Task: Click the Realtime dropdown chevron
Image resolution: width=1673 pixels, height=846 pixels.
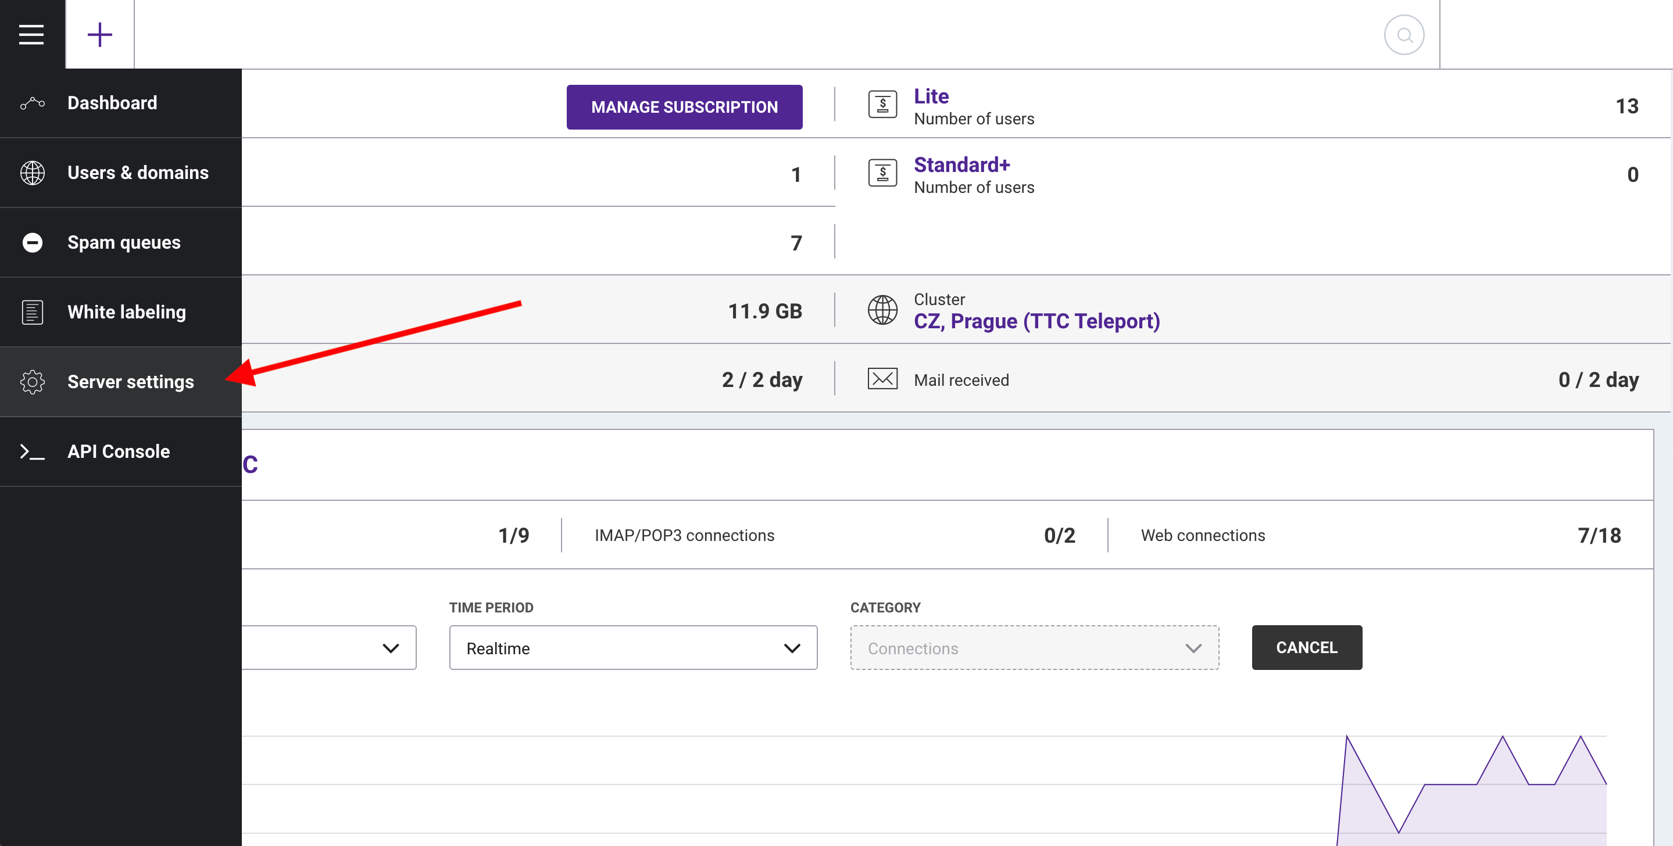Action: pos(792,648)
